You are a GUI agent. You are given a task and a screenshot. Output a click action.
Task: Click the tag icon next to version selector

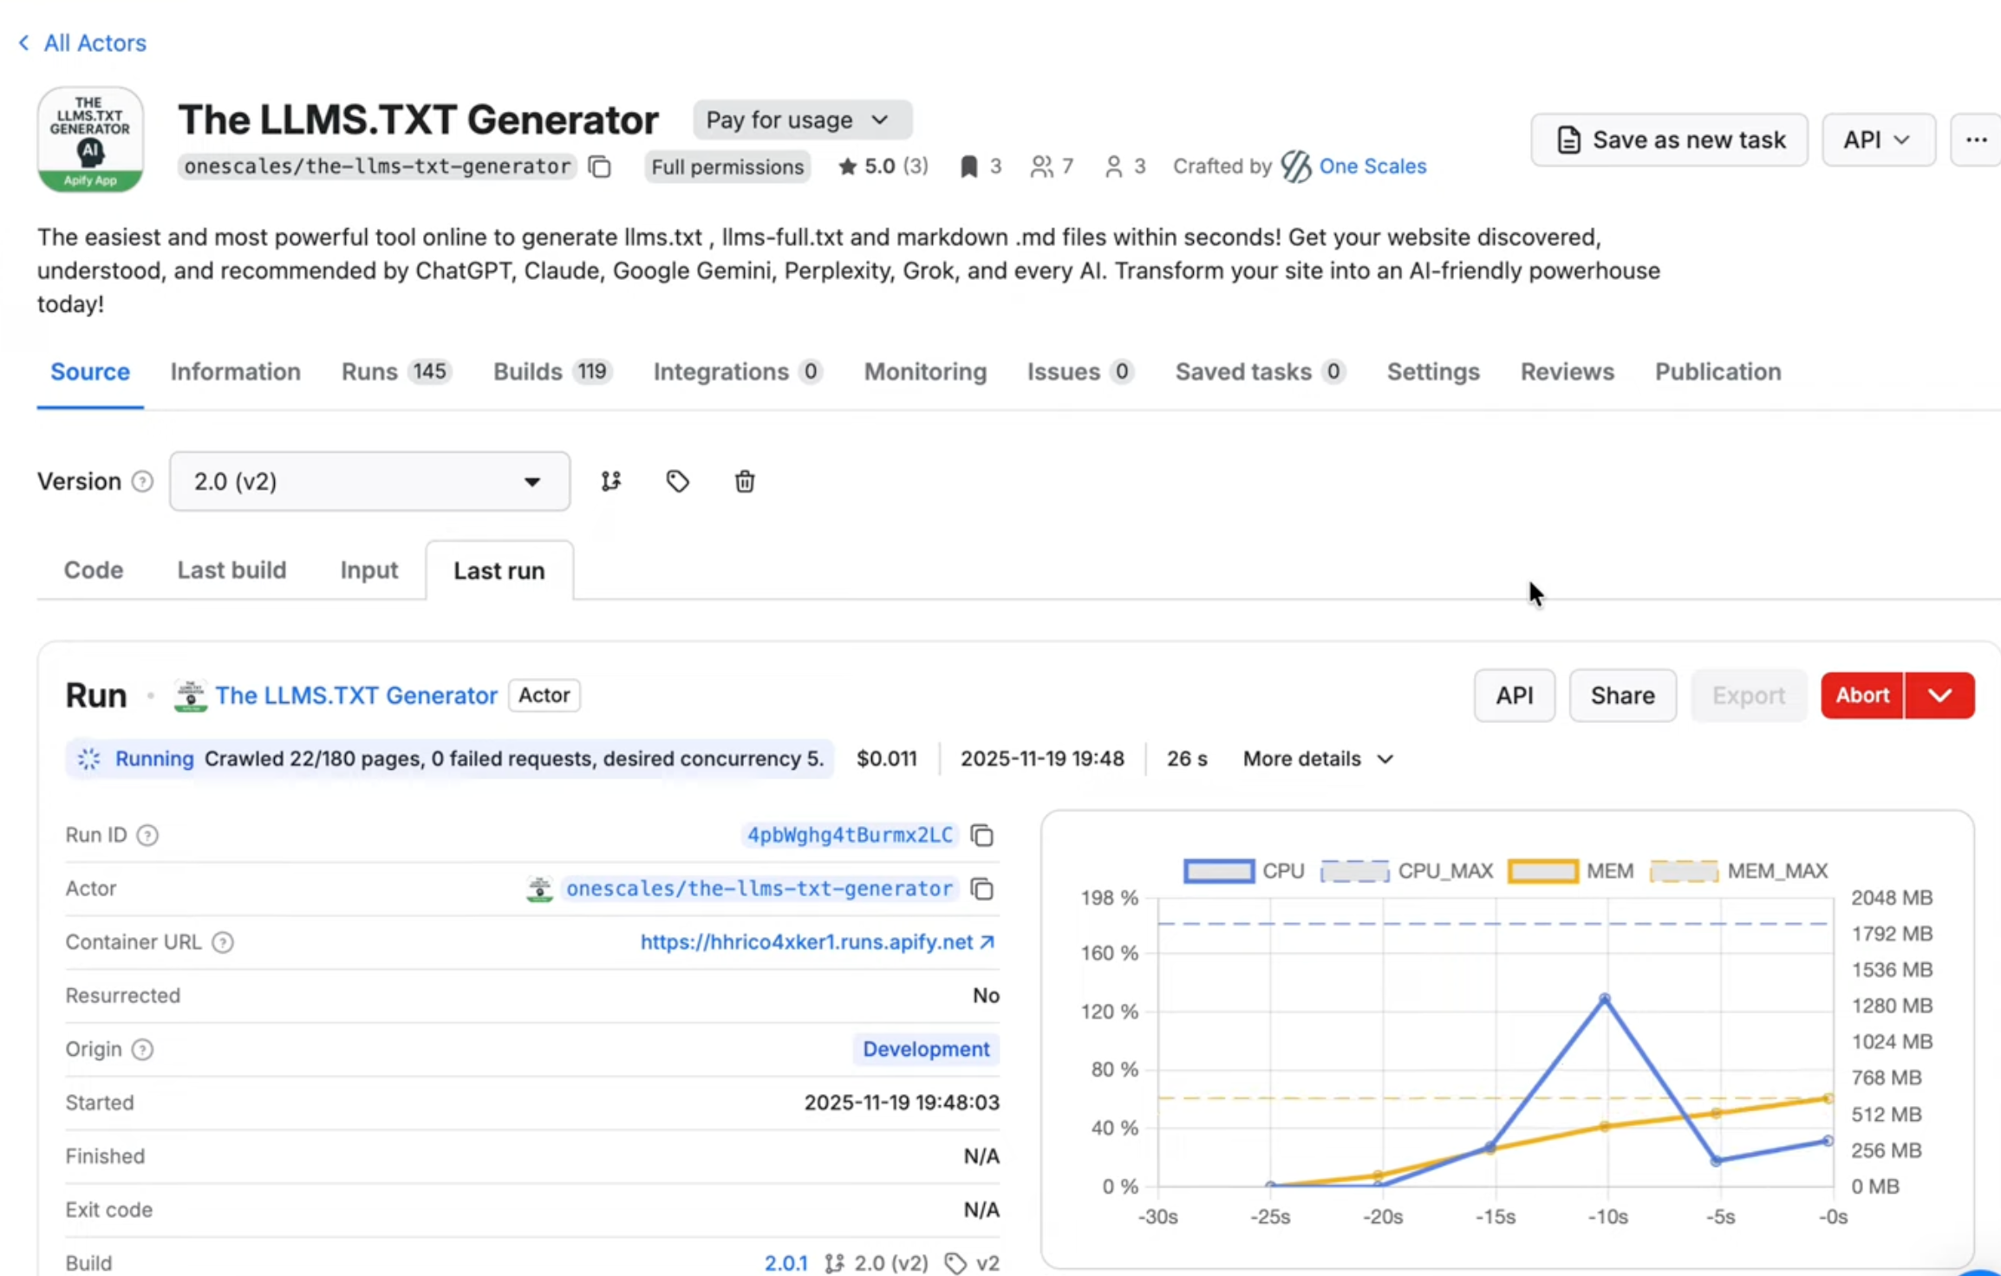point(677,481)
